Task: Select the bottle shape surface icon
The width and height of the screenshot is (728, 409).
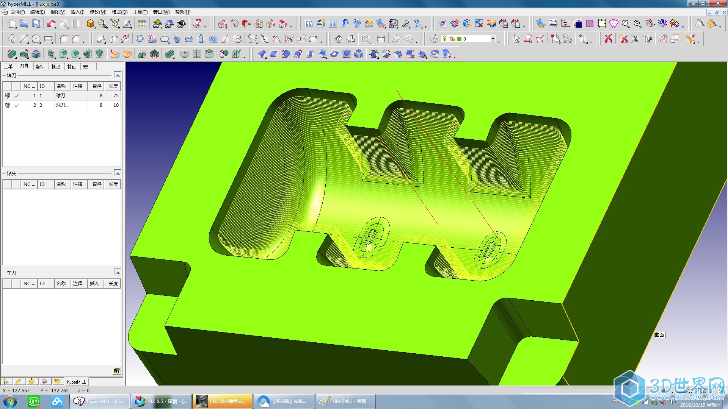Action: 201,39
